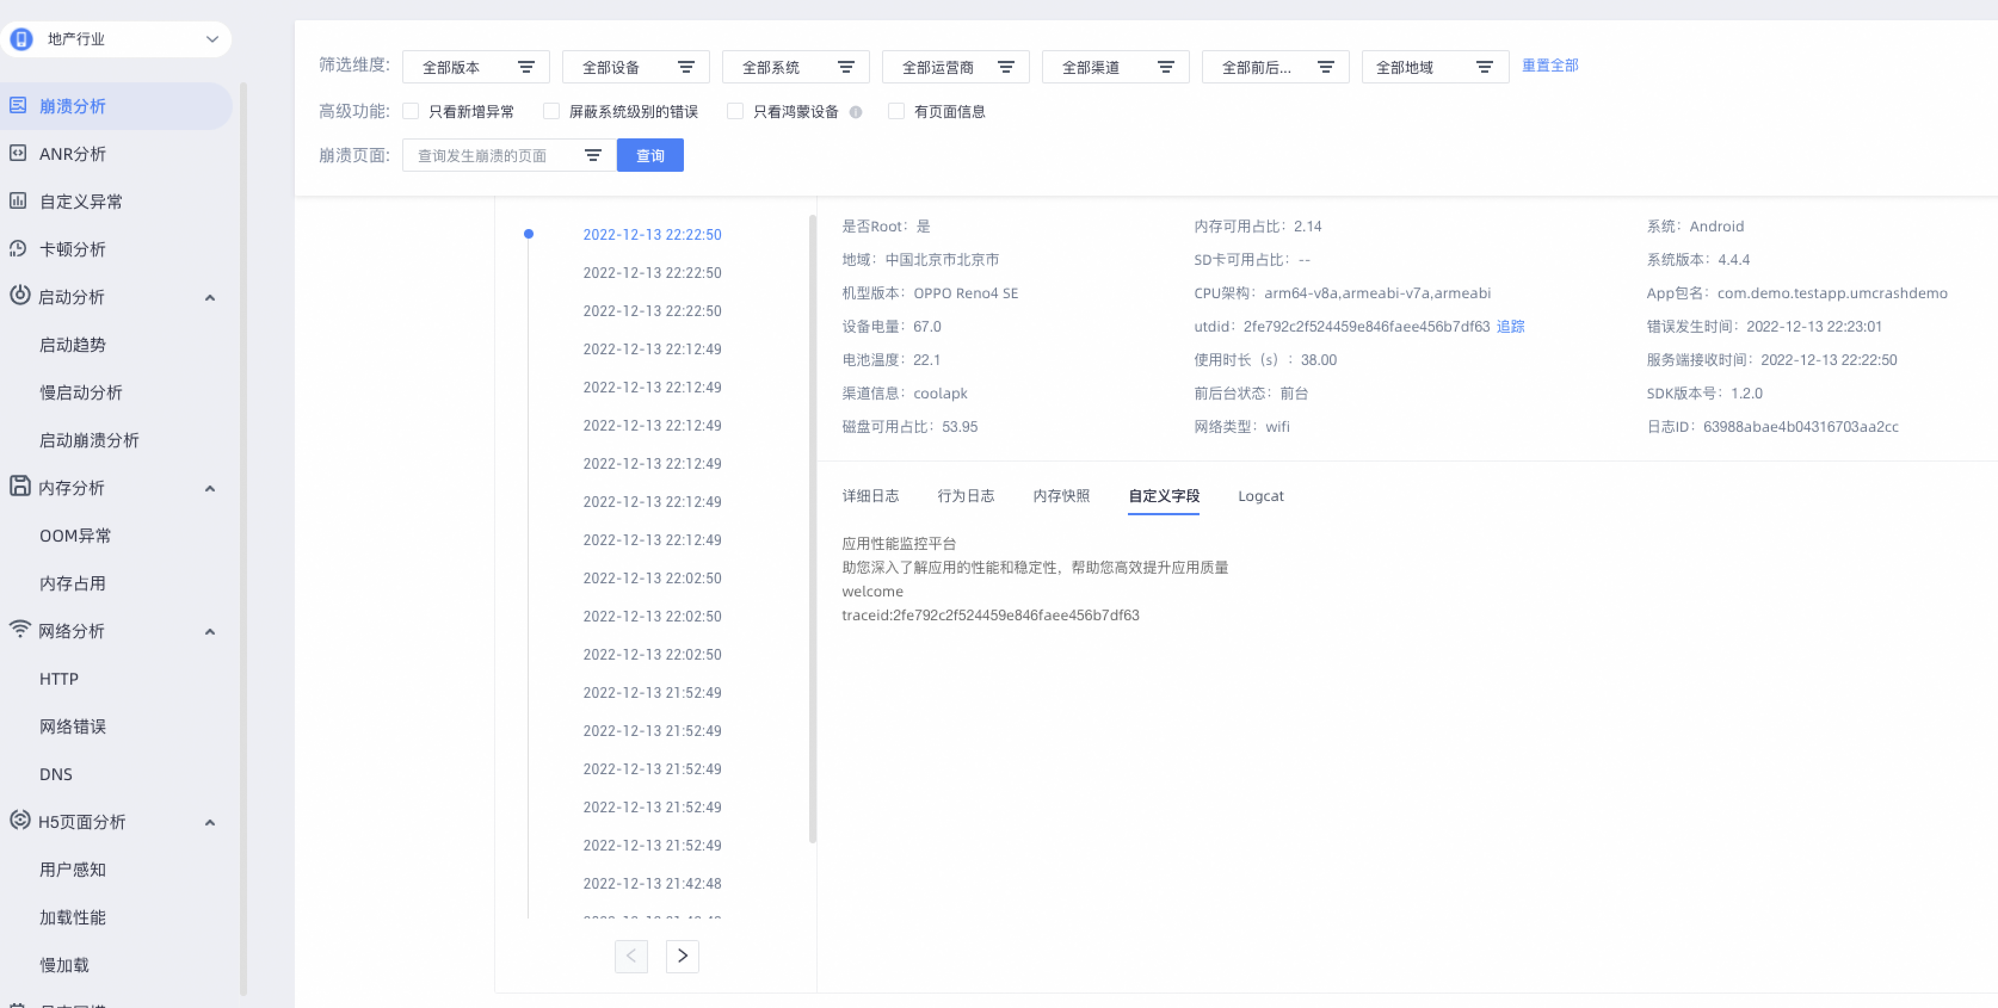The width and height of the screenshot is (1998, 1008).
Task: Click the 查询 button
Action: [x=650, y=155]
